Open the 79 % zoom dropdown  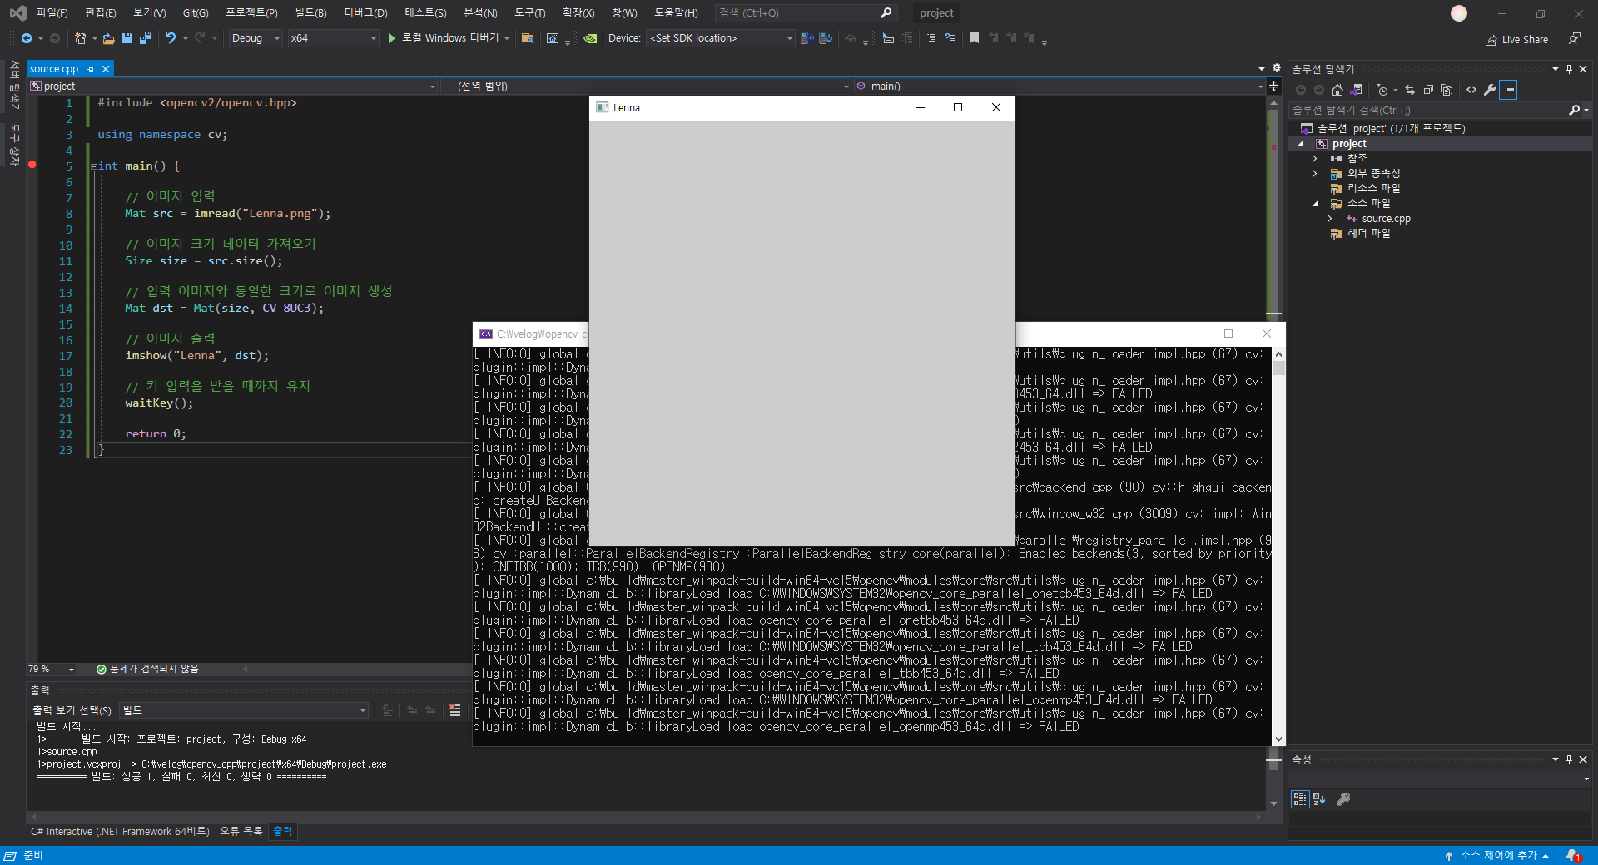[x=52, y=669]
